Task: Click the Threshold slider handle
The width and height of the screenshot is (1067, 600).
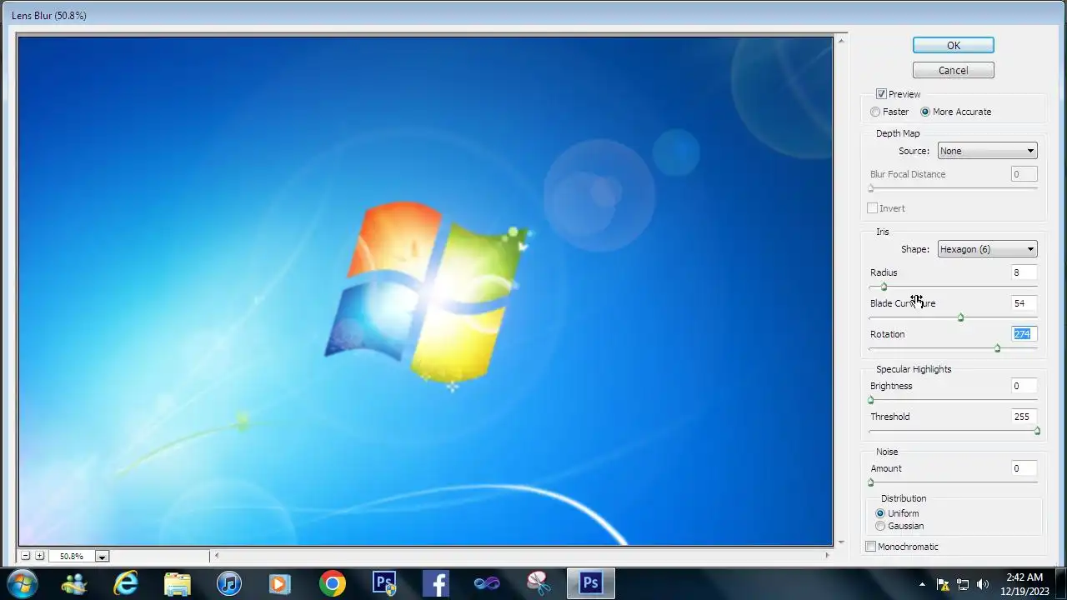Action: 1037,431
